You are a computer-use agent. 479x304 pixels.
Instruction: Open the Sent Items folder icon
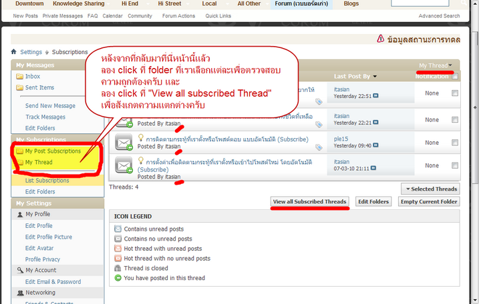[19, 87]
